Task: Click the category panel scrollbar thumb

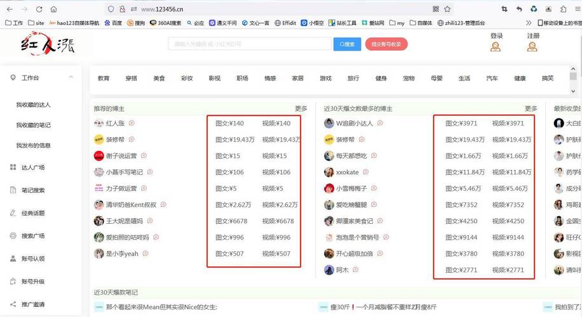Action: (573, 76)
